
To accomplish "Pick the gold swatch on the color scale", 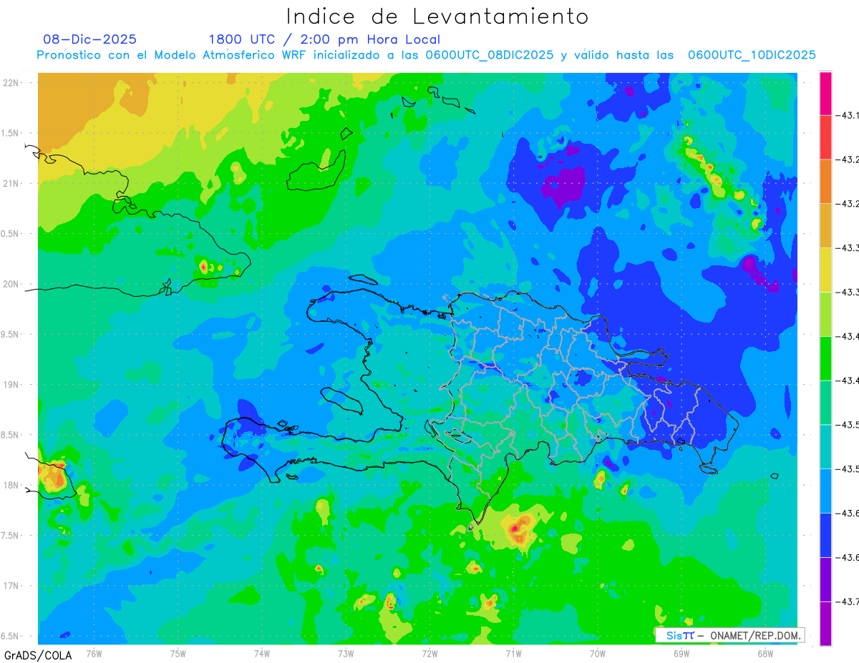I will click(825, 225).
